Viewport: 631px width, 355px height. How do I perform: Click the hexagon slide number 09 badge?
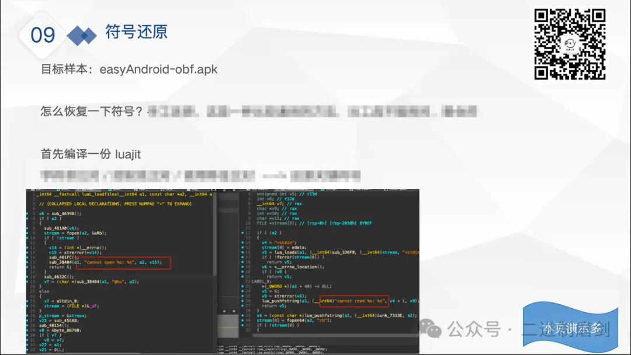coord(43,35)
